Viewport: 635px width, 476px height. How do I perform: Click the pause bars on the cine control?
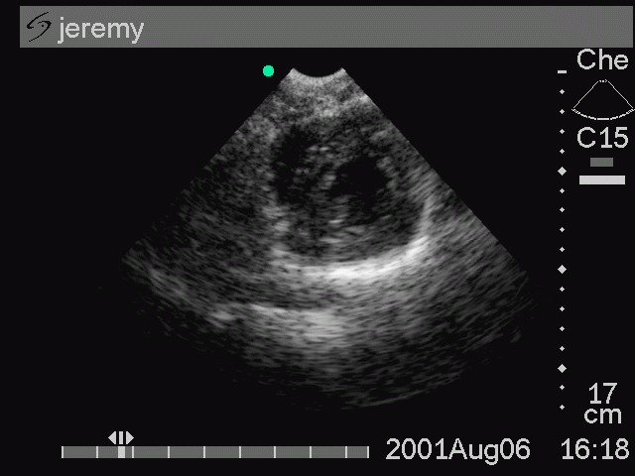[x=121, y=437]
